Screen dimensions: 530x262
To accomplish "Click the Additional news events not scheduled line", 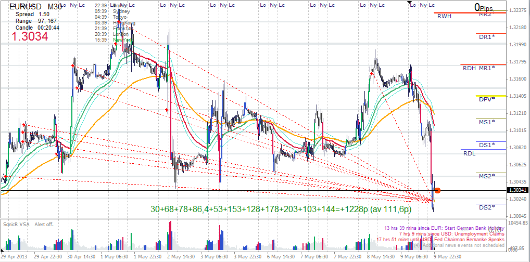I will (459, 245).
